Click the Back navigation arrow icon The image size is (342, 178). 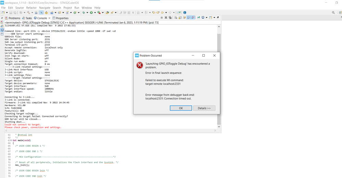pos(162,13)
